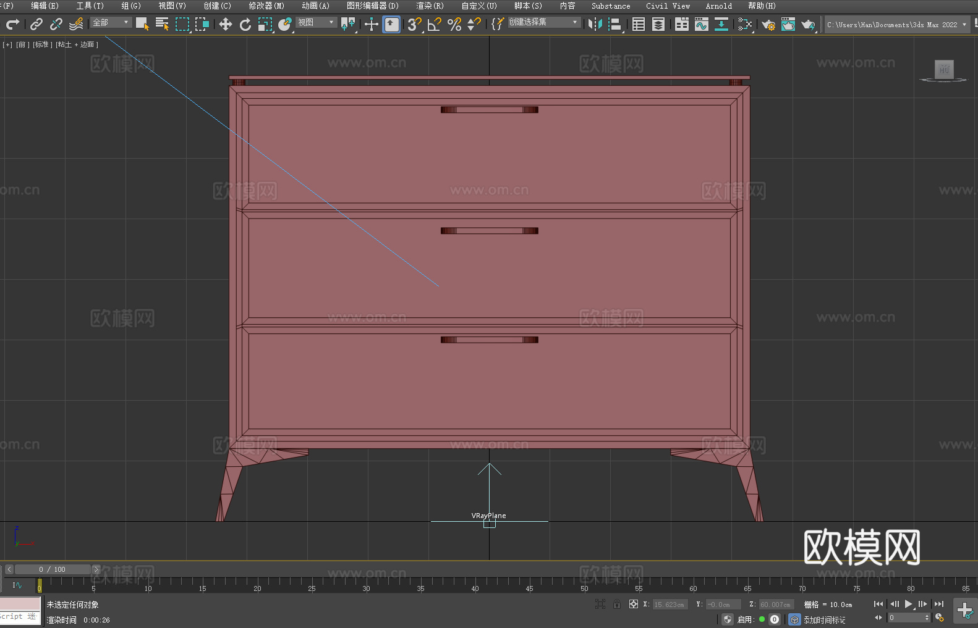Open the Substance menu
This screenshot has height=628, width=978.
point(611,6)
